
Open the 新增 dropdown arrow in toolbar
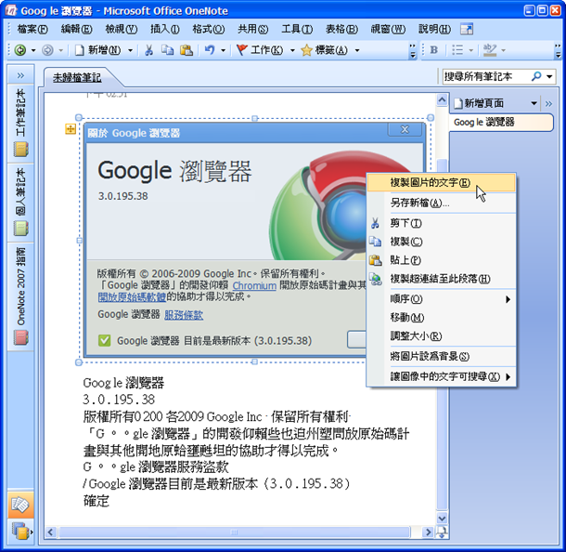(x=130, y=50)
